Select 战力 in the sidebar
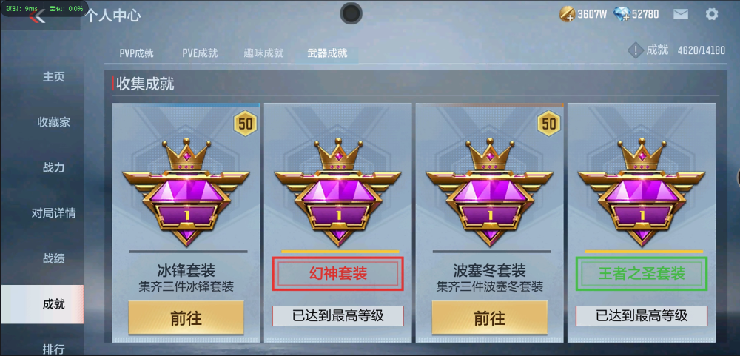Viewport: 740px width, 356px height. pyautogui.click(x=54, y=167)
